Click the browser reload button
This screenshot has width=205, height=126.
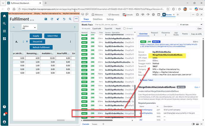[x=9, y=9]
